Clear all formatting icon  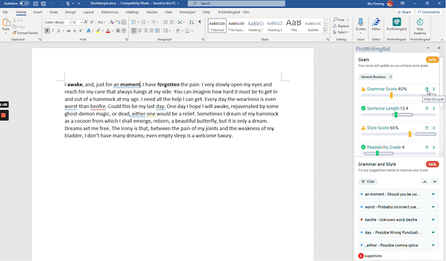(111, 22)
